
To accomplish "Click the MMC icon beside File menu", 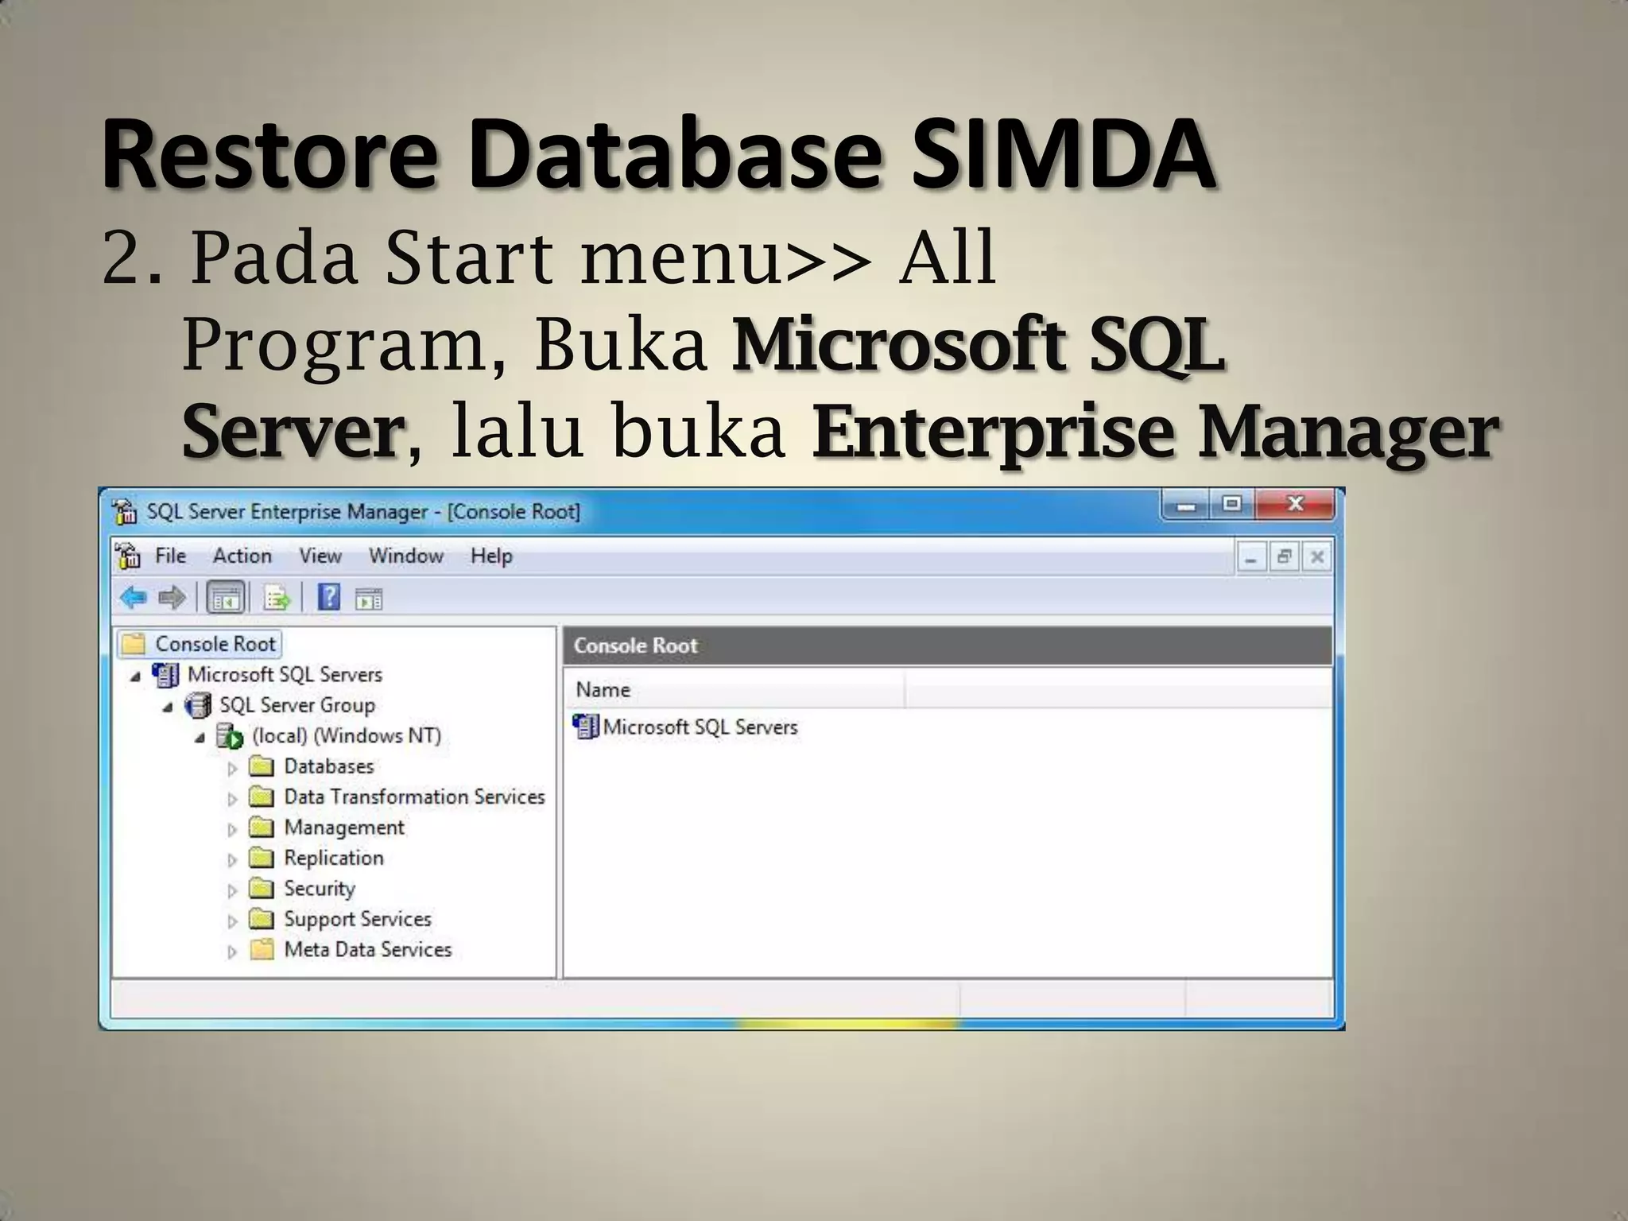I will (128, 556).
